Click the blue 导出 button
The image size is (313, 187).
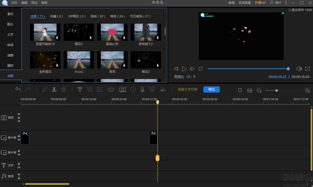coord(211,89)
